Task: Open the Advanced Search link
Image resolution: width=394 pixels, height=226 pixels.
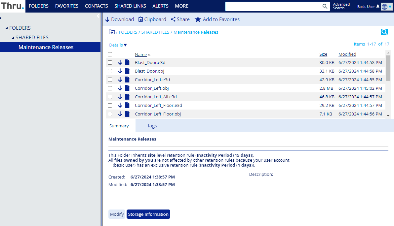Action: 341,6
